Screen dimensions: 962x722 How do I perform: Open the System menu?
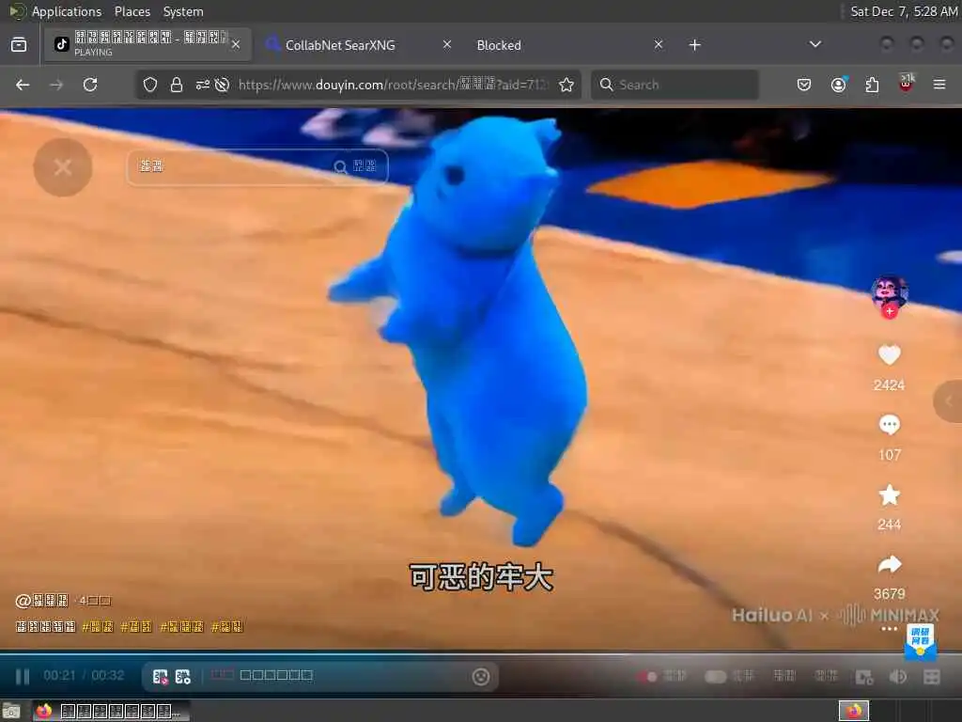pos(183,11)
